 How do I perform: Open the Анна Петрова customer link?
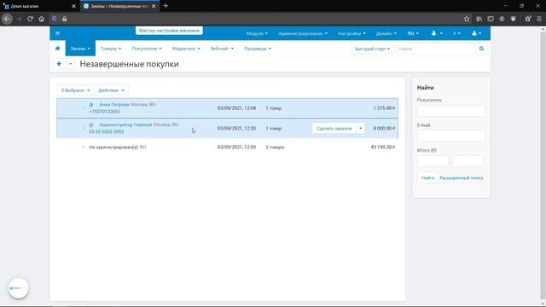point(114,104)
